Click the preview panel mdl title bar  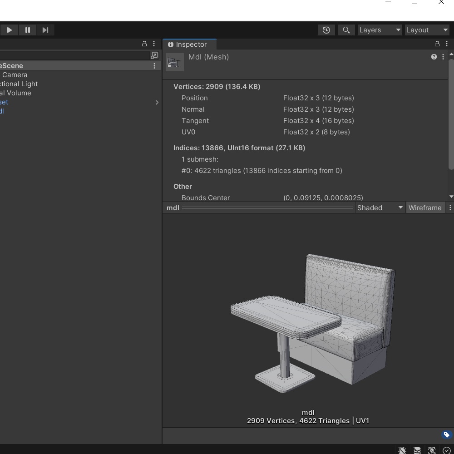coord(258,208)
